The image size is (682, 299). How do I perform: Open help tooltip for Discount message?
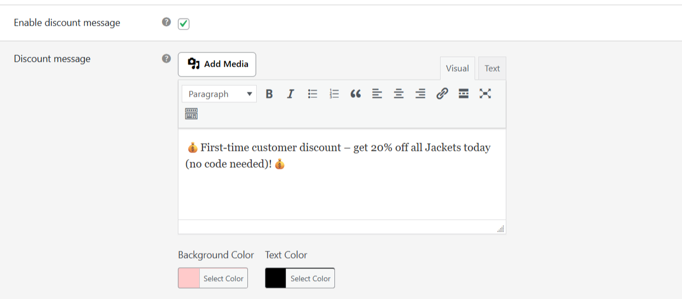166,58
